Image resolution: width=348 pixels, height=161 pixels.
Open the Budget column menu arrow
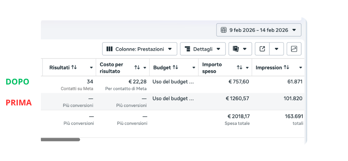[x=194, y=67]
